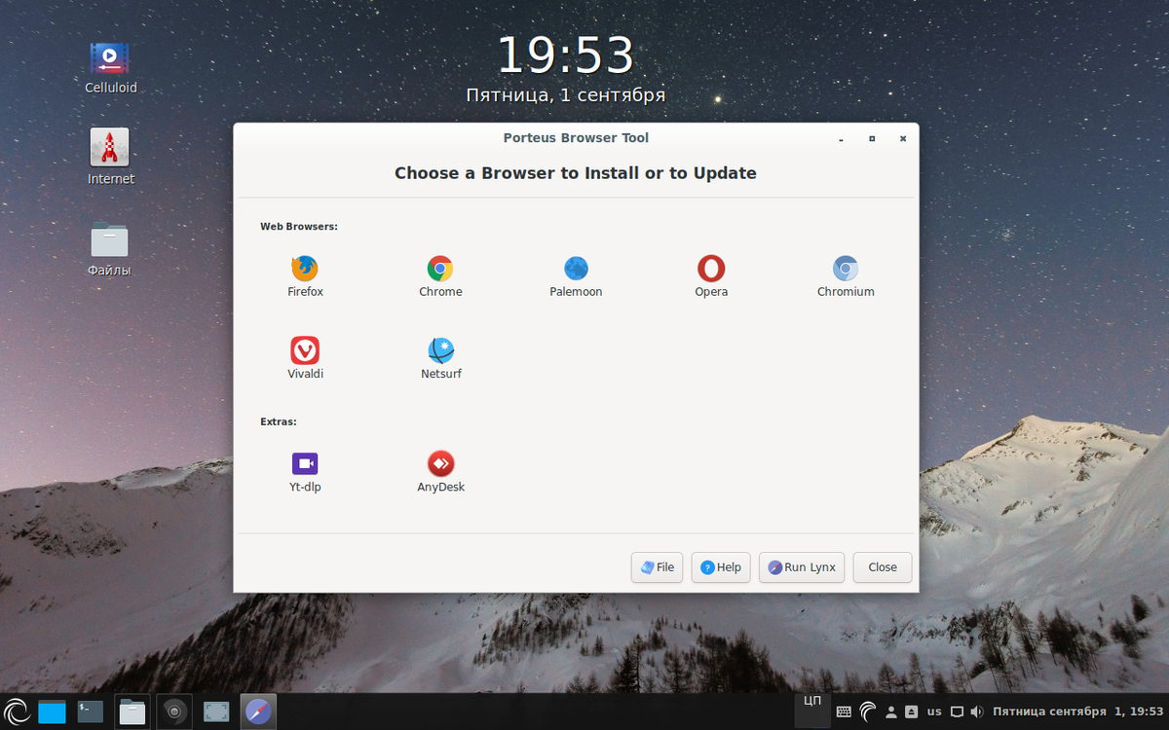This screenshot has height=730, width=1169.
Task: Select the Browser Tool taskbar entry
Action: [x=258, y=712]
